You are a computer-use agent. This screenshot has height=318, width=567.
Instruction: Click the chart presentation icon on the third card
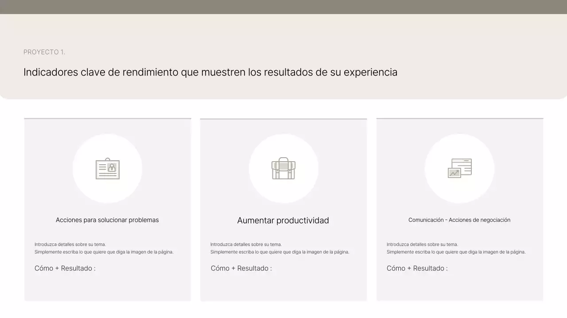tap(459, 169)
